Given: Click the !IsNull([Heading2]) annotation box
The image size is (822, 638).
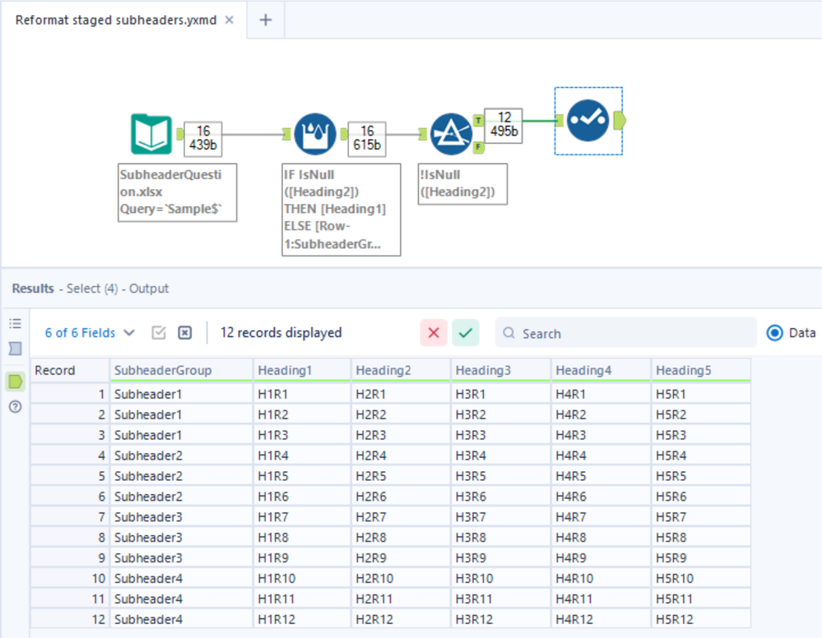Looking at the screenshot, I should tap(462, 184).
